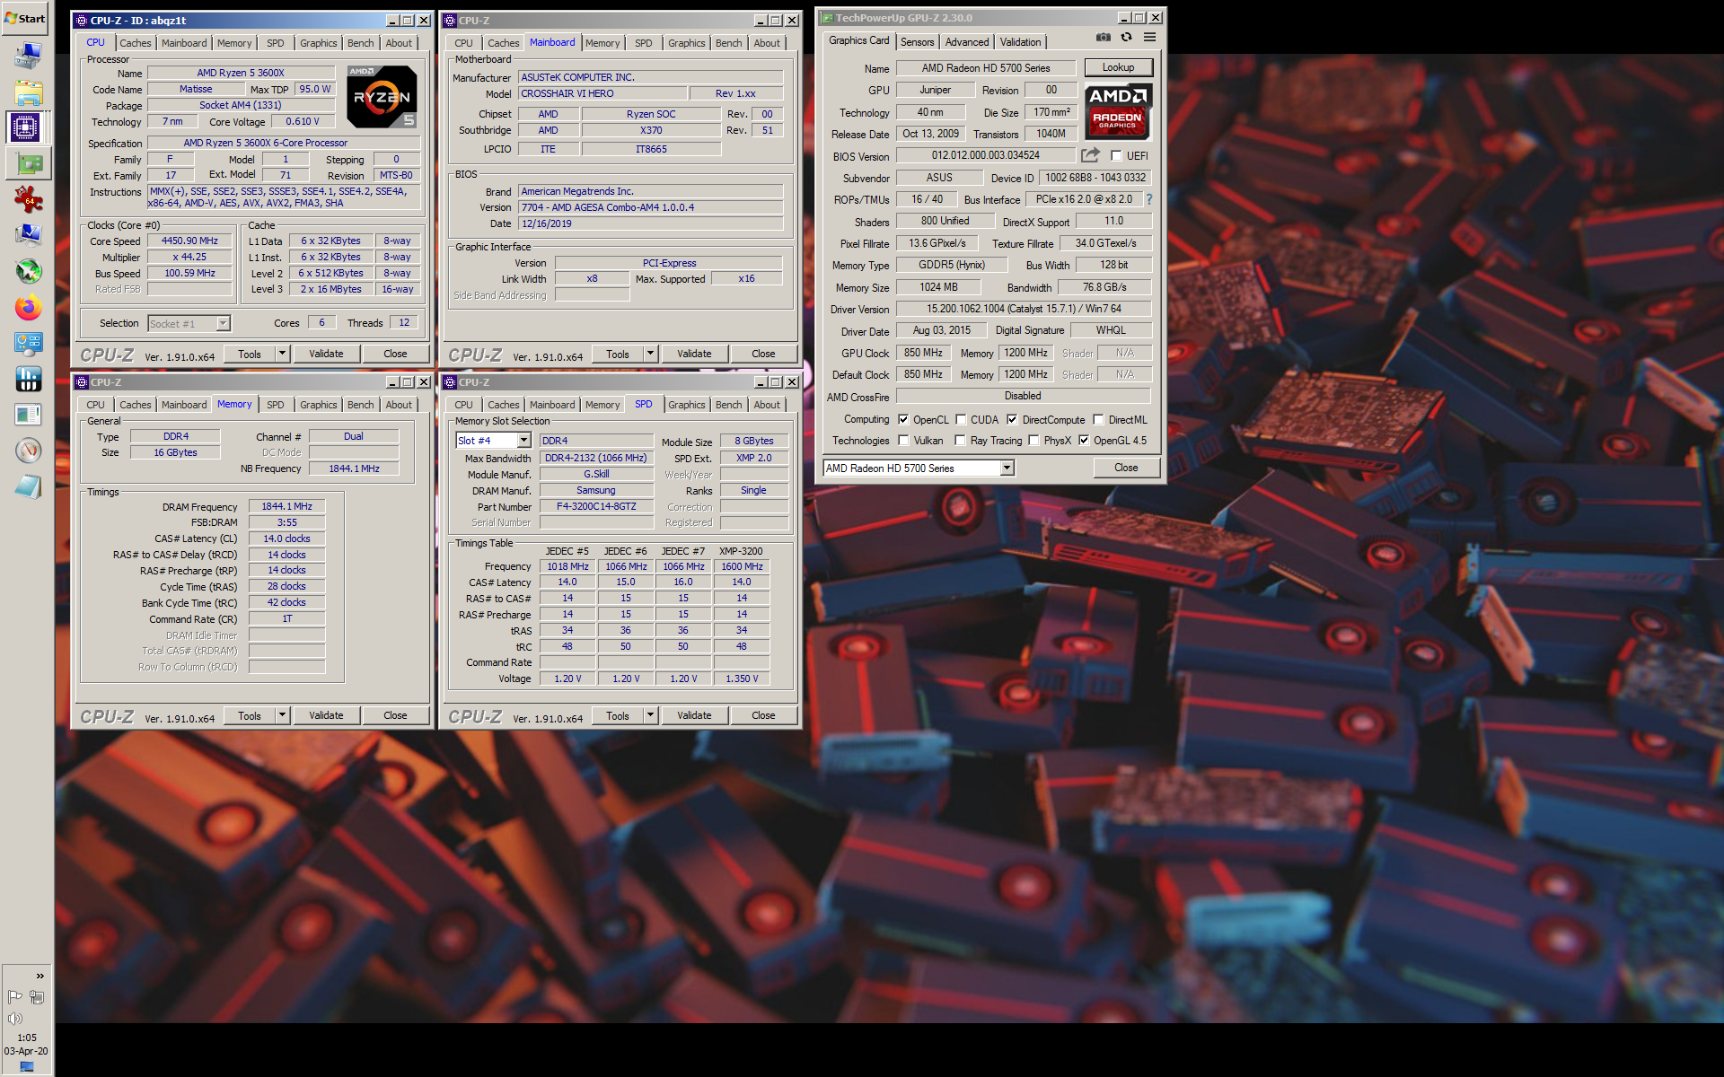Open the Start menu
Screen dimensions: 1724x1077
pyautogui.click(x=25, y=18)
